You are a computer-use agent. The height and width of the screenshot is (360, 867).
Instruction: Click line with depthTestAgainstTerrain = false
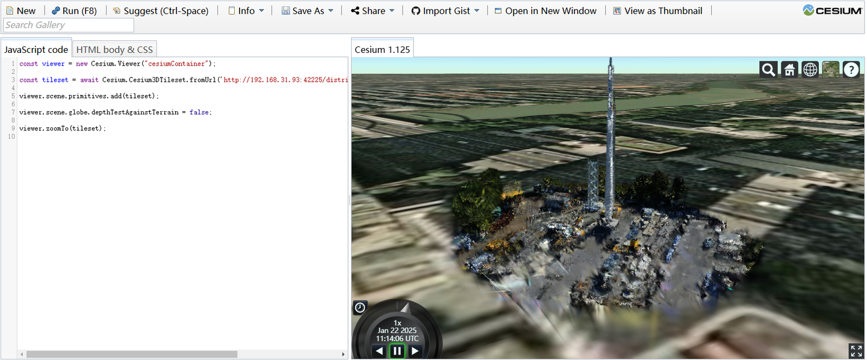click(116, 112)
